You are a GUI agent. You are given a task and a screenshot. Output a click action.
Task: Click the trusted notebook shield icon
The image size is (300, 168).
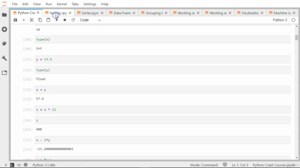(x=225, y=165)
